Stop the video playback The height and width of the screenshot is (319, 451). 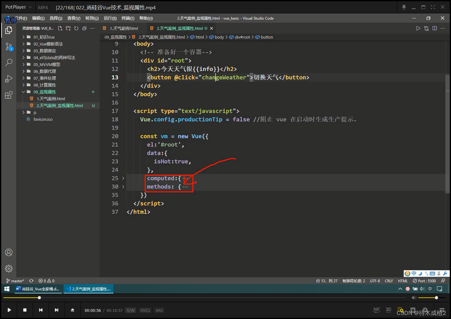[25, 310]
